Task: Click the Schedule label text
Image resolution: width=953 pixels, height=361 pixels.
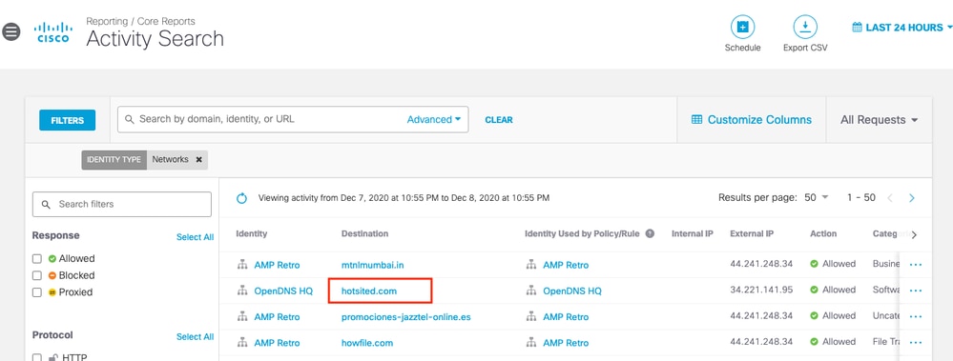Action: point(742,48)
